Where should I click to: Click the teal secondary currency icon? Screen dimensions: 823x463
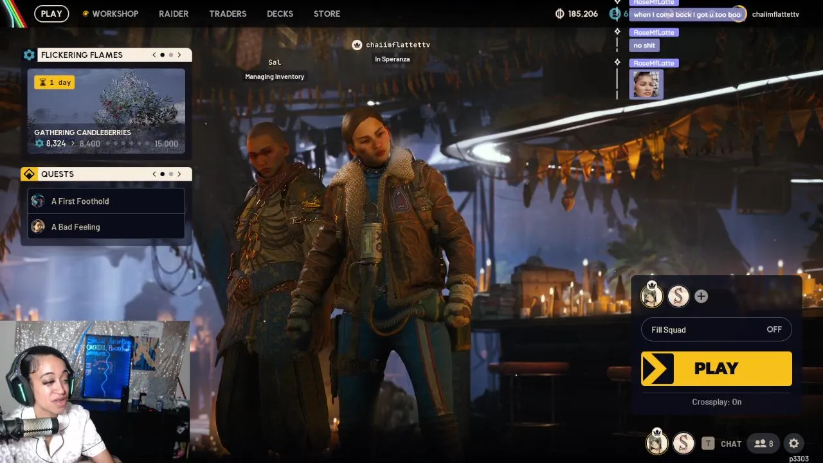[615, 14]
